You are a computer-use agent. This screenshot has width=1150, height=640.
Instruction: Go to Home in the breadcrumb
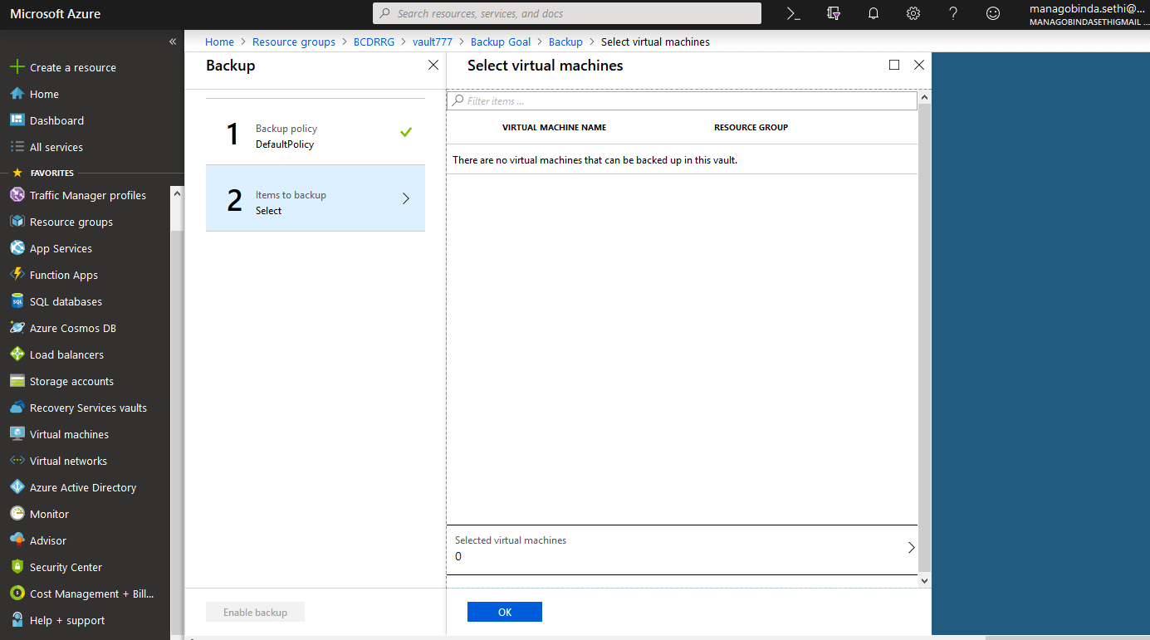pyautogui.click(x=219, y=42)
